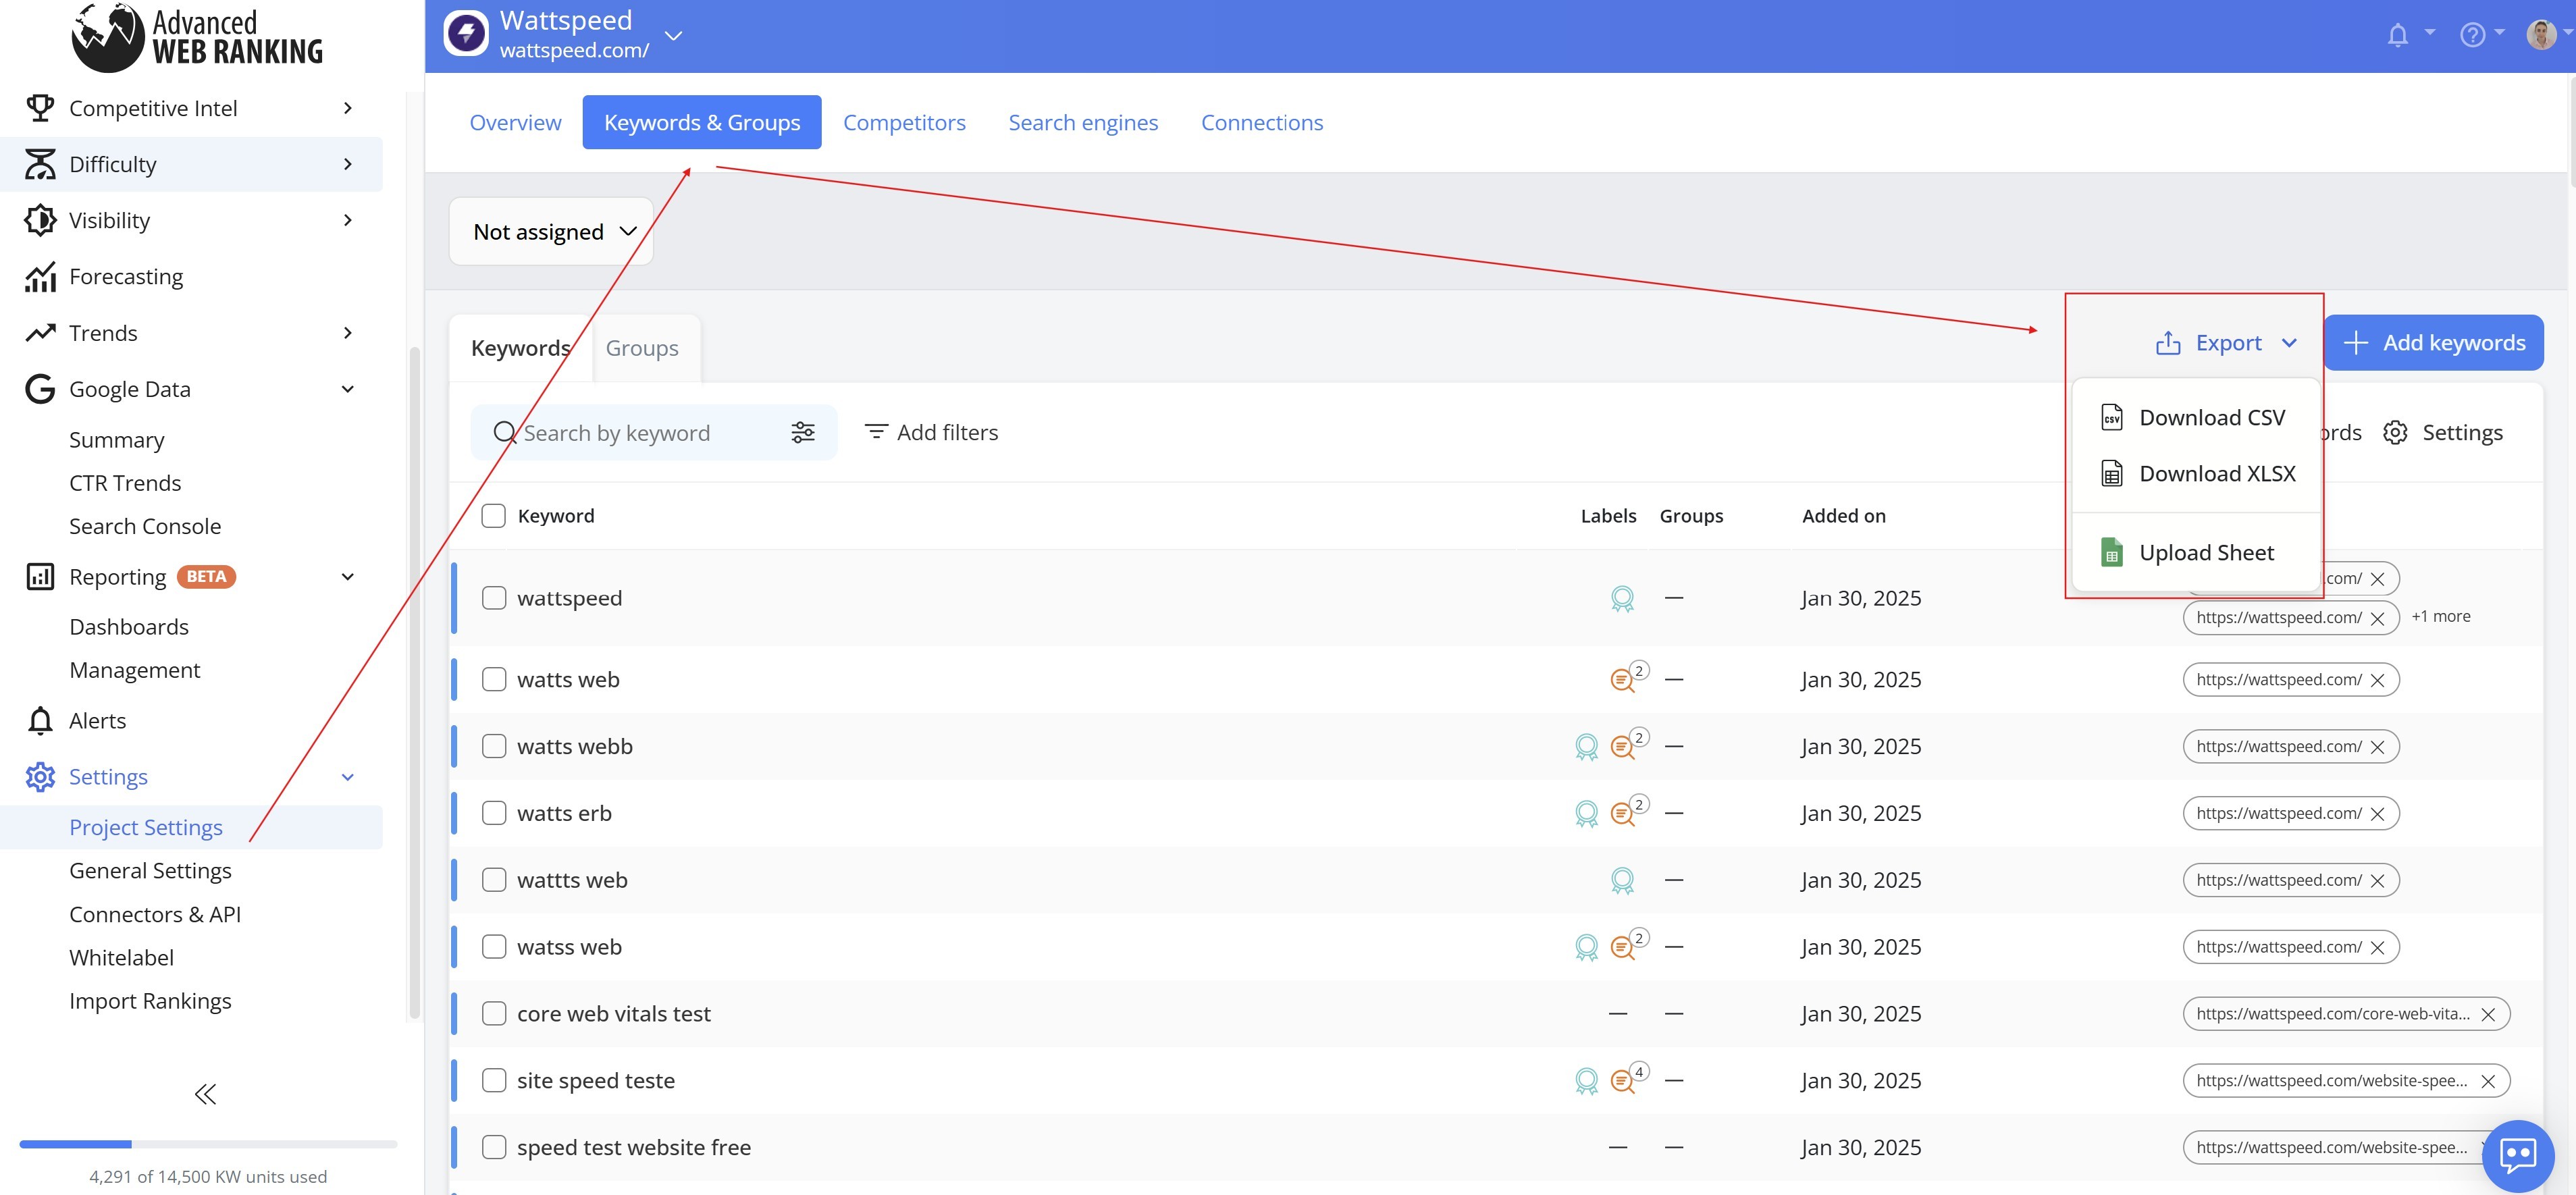Check the site speed teste checkbox
2576x1195 pixels.
coord(494,1081)
